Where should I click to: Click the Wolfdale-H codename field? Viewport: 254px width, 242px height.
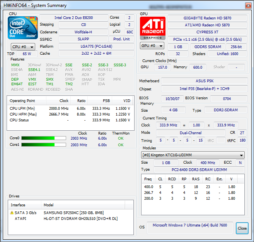83,32
